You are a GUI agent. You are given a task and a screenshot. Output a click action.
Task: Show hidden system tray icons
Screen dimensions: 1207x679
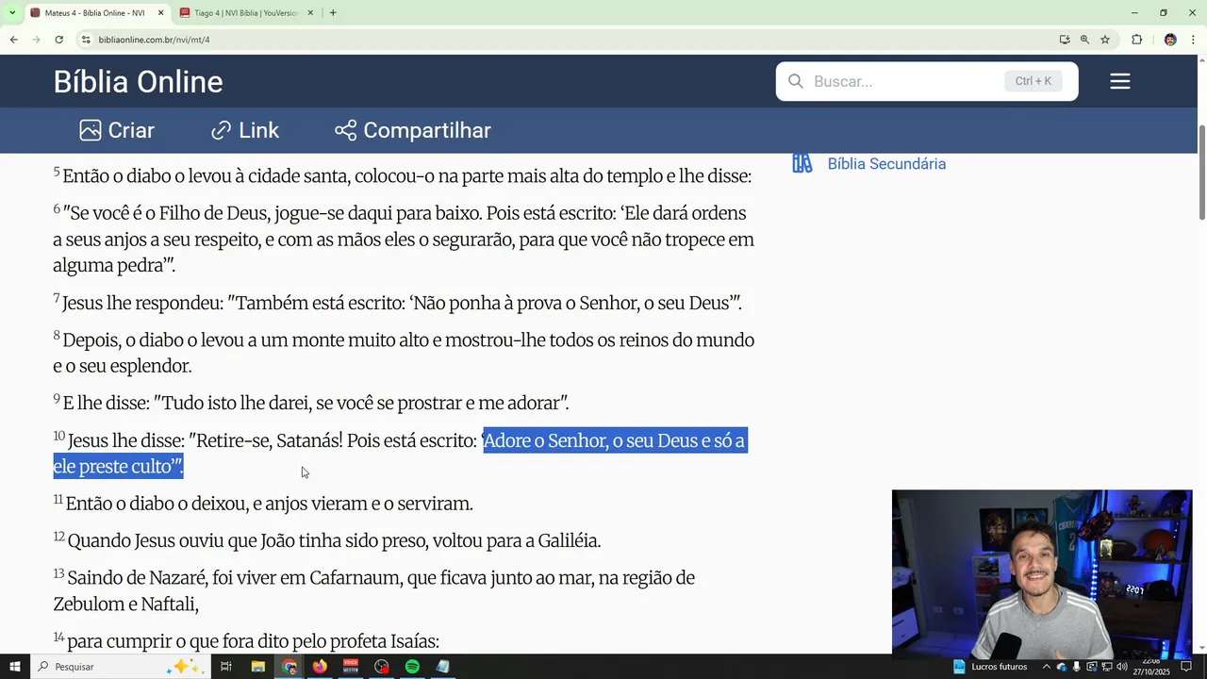[1046, 667]
